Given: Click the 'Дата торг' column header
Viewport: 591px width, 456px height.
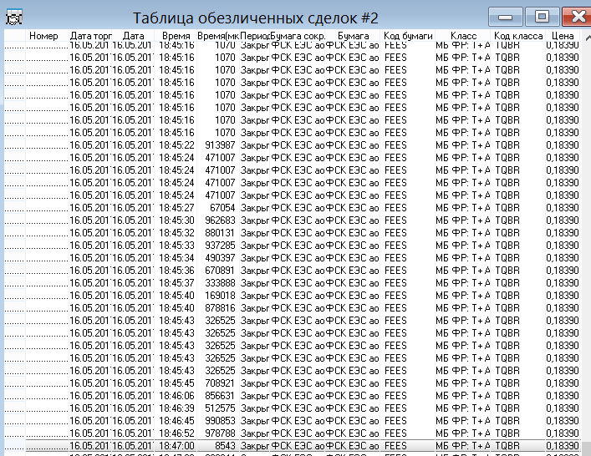Looking at the screenshot, I should tap(89, 37).
